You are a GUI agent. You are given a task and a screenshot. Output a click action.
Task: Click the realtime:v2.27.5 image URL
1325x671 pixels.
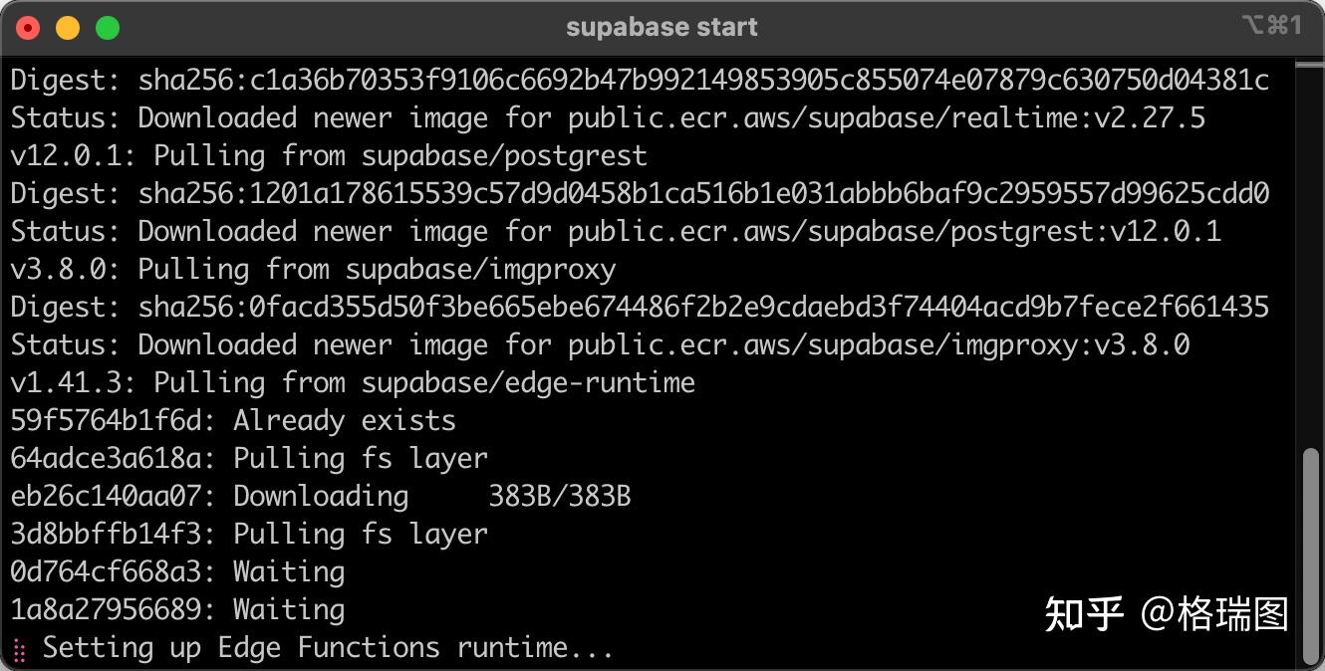click(886, 117)
